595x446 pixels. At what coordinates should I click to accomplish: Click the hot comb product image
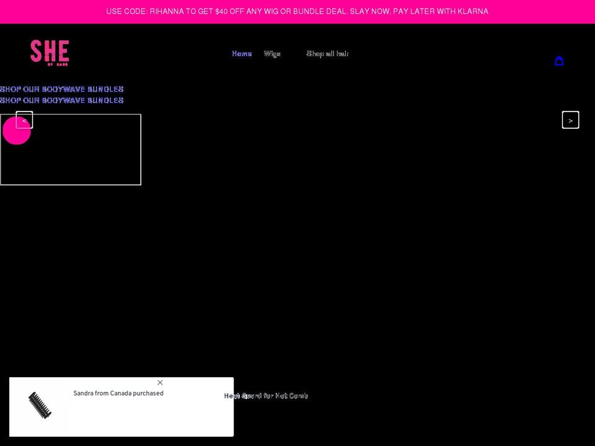coord(41,406)
